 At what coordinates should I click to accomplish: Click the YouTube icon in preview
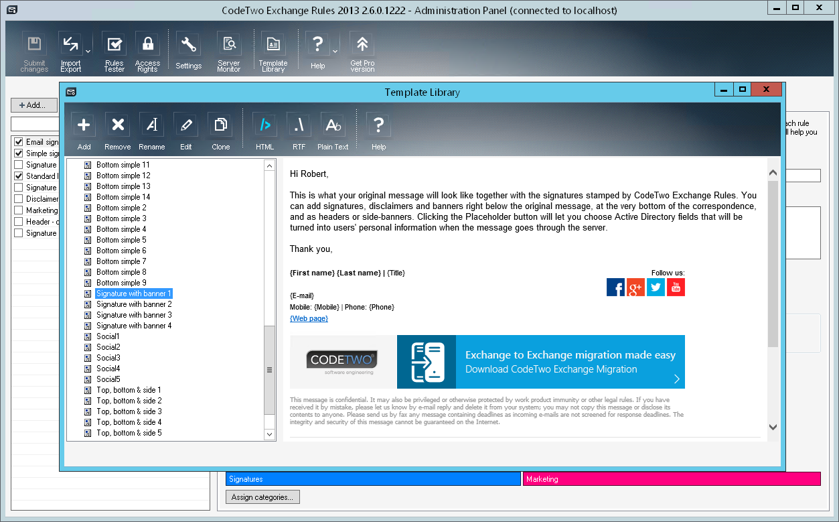pyautogui.click(x=676, y=287)
